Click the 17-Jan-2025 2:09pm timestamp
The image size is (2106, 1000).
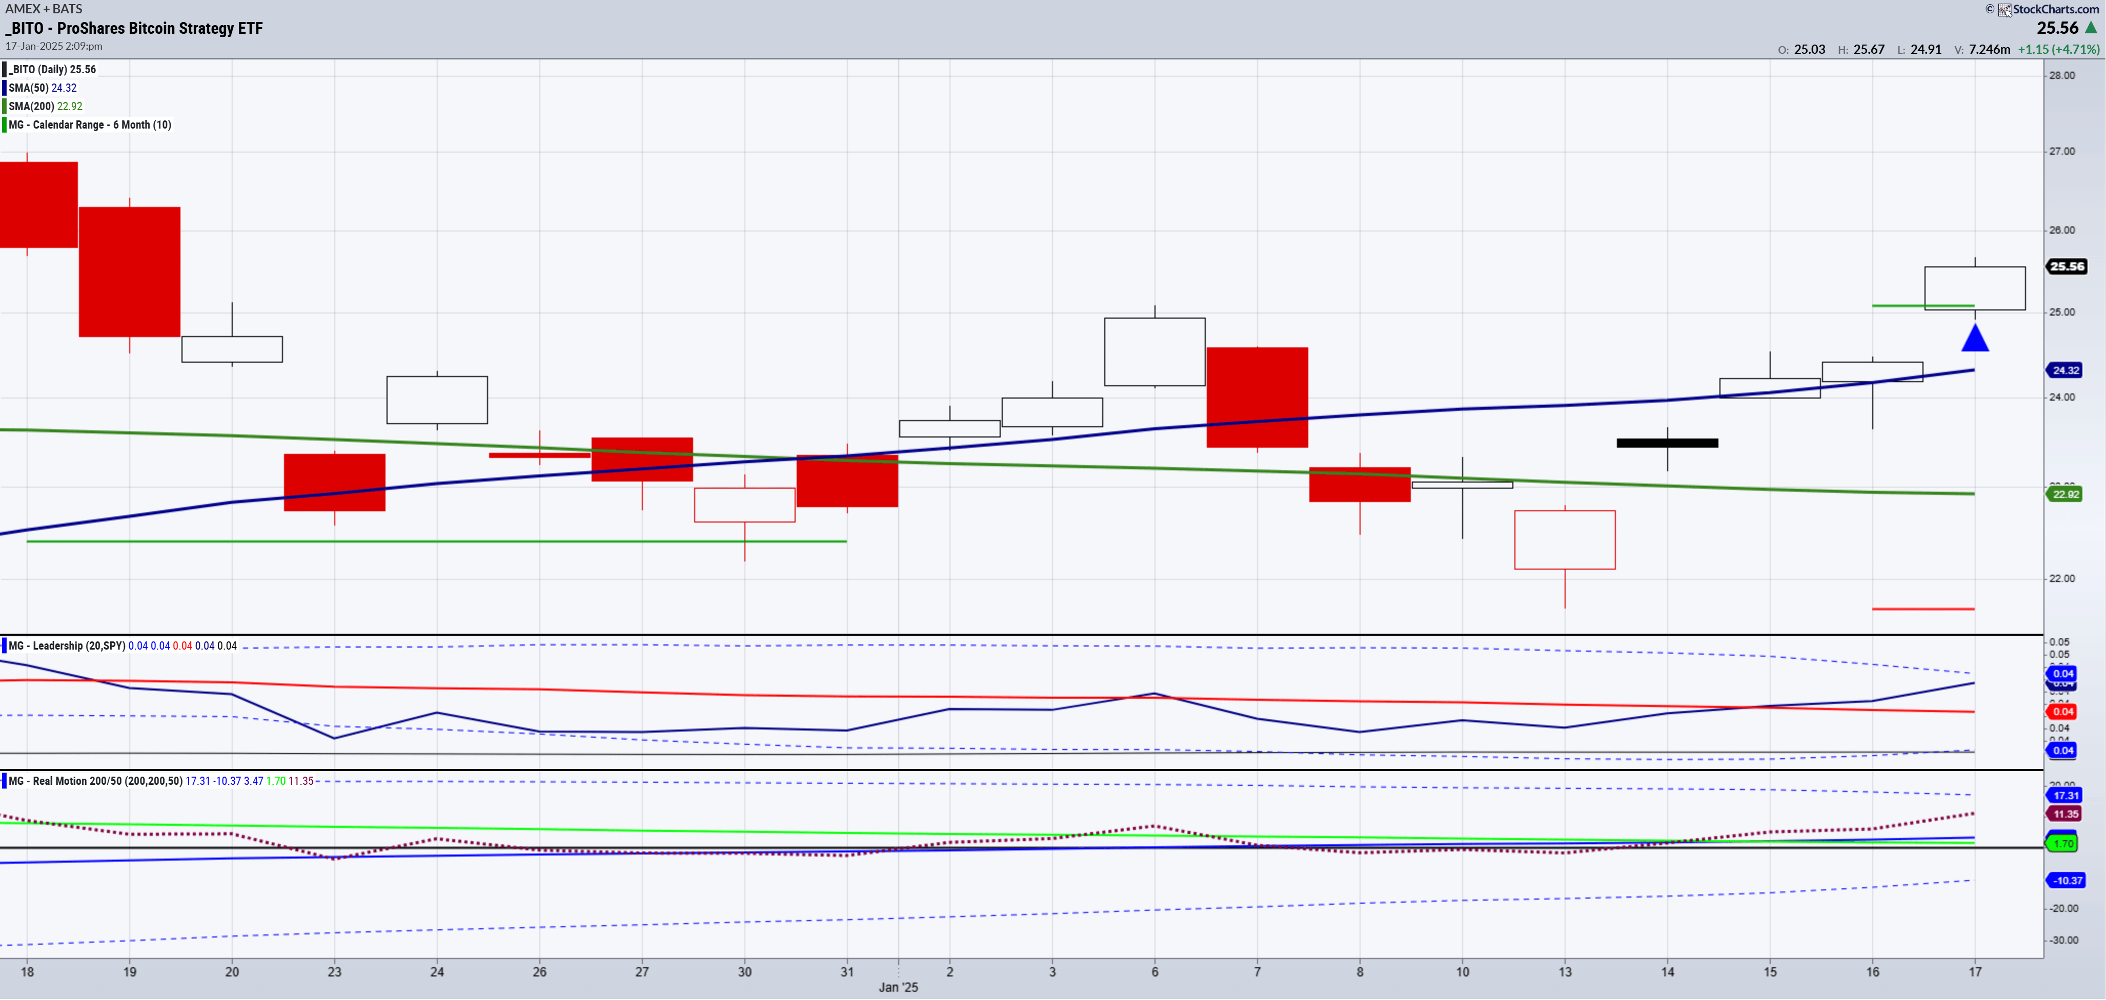pos(54,47)
